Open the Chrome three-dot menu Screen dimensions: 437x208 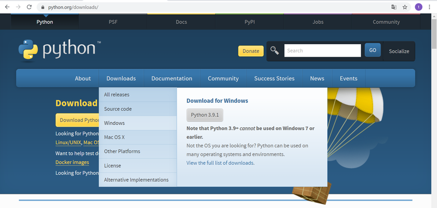coord(429,7)
